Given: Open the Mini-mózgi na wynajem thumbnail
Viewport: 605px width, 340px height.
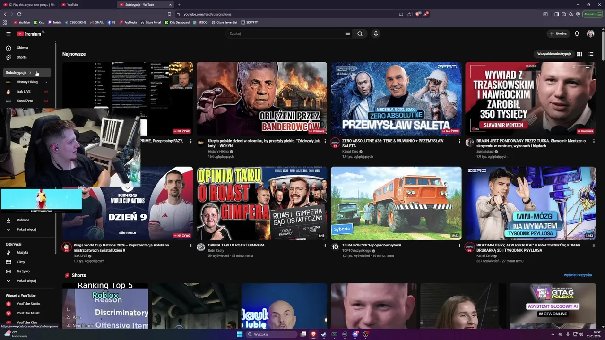Looking at the screenshot, I should pos(530,203).
